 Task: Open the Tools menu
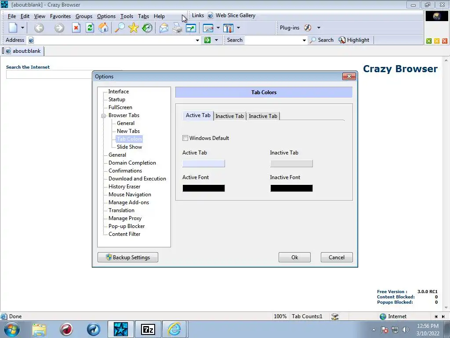click(x=127, y=16)
